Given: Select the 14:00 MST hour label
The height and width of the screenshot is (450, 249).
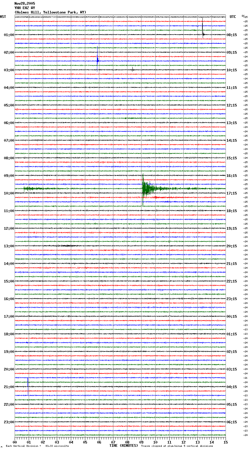Looking at the screenshot, I should pos(9,264).
